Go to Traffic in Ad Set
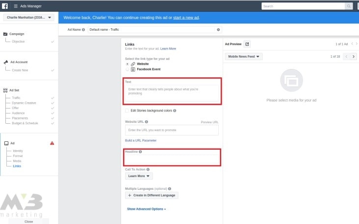359x224 pixels. [x=16, y=98]
